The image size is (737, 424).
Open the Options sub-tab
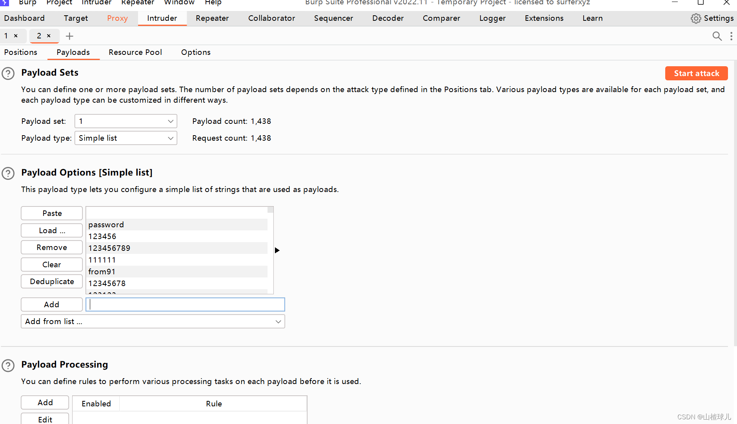[196, 52]
